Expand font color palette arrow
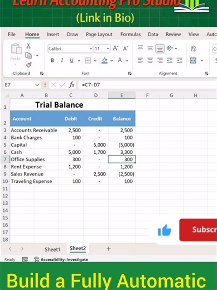Image resolution: width=217 pixels, height=290 pixels. coord(127,61)
